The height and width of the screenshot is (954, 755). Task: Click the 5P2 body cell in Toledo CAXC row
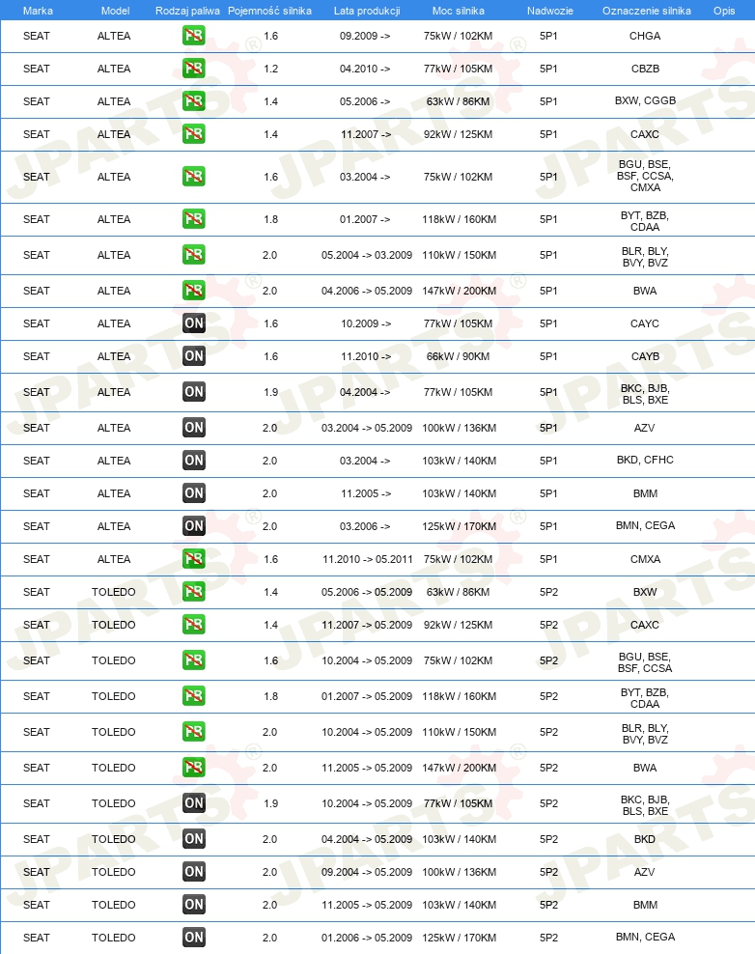coord(548,625)
